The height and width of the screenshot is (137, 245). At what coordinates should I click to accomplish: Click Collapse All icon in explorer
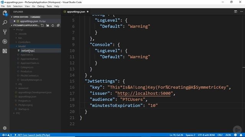pyautogui.click(x=58, y=25)
